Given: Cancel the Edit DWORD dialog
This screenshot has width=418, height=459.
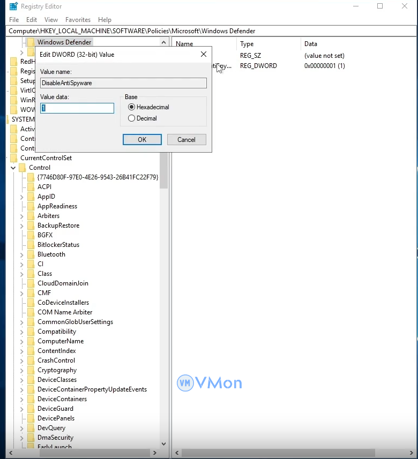Looking at the screenshot, I should click(186, 139).
